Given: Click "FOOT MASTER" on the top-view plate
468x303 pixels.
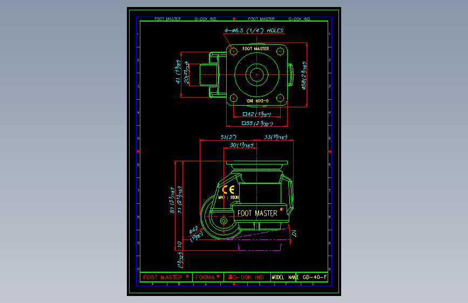Looking at the screenshot, I should click(256, 49).
